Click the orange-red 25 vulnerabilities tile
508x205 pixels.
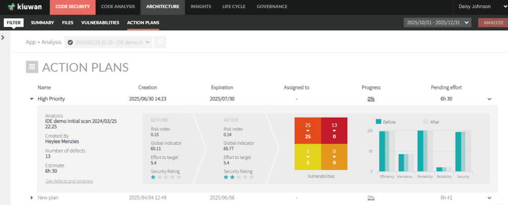(308, 130)
